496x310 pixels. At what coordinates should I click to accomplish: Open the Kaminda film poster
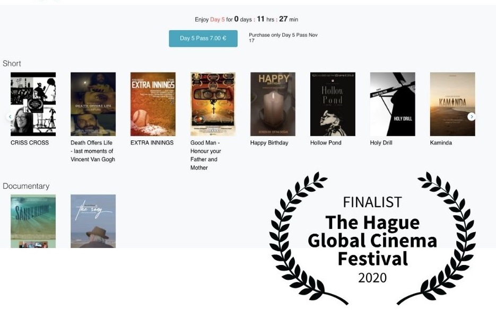coord(453,104)
